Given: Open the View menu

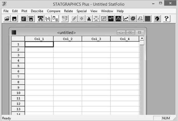Looking at the screenshot, I should tap(94, 11).
